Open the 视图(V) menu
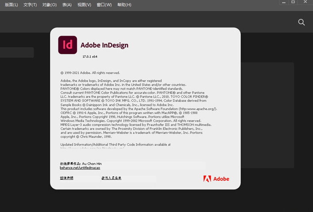 (x=84, y=5)
